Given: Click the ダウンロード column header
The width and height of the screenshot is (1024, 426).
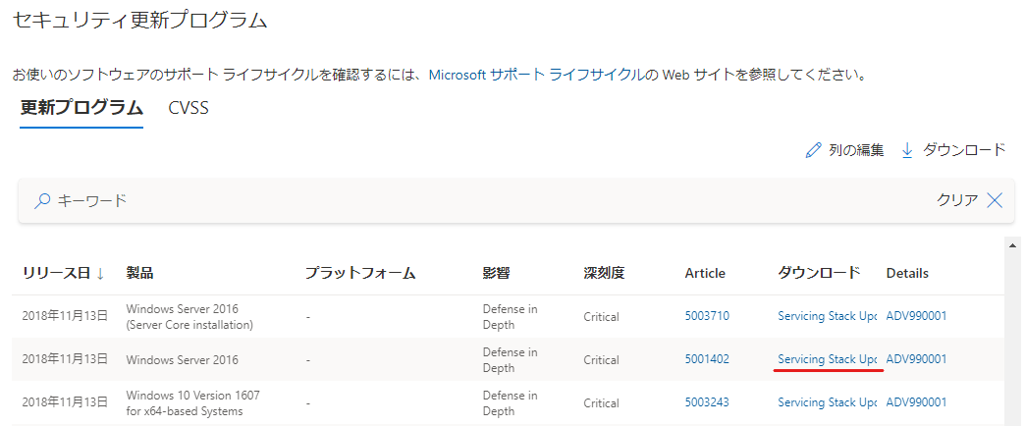Looking at the screenshot, I should tap(819, 274).
